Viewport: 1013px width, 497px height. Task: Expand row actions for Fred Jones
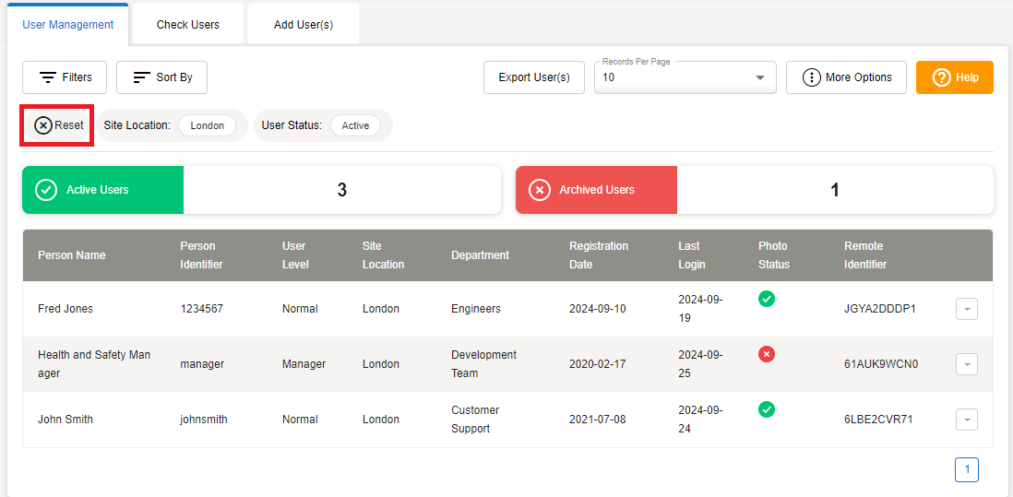(966, 310)
